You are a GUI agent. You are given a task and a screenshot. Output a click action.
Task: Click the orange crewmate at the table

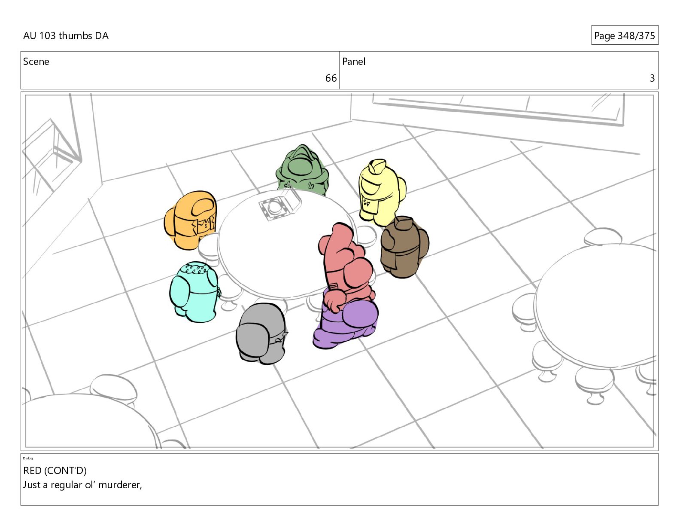pos(191,220)
